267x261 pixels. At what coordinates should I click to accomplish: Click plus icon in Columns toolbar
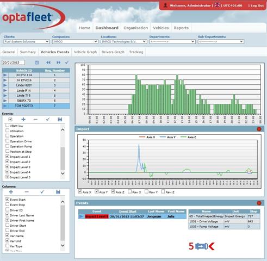[11, 192]
